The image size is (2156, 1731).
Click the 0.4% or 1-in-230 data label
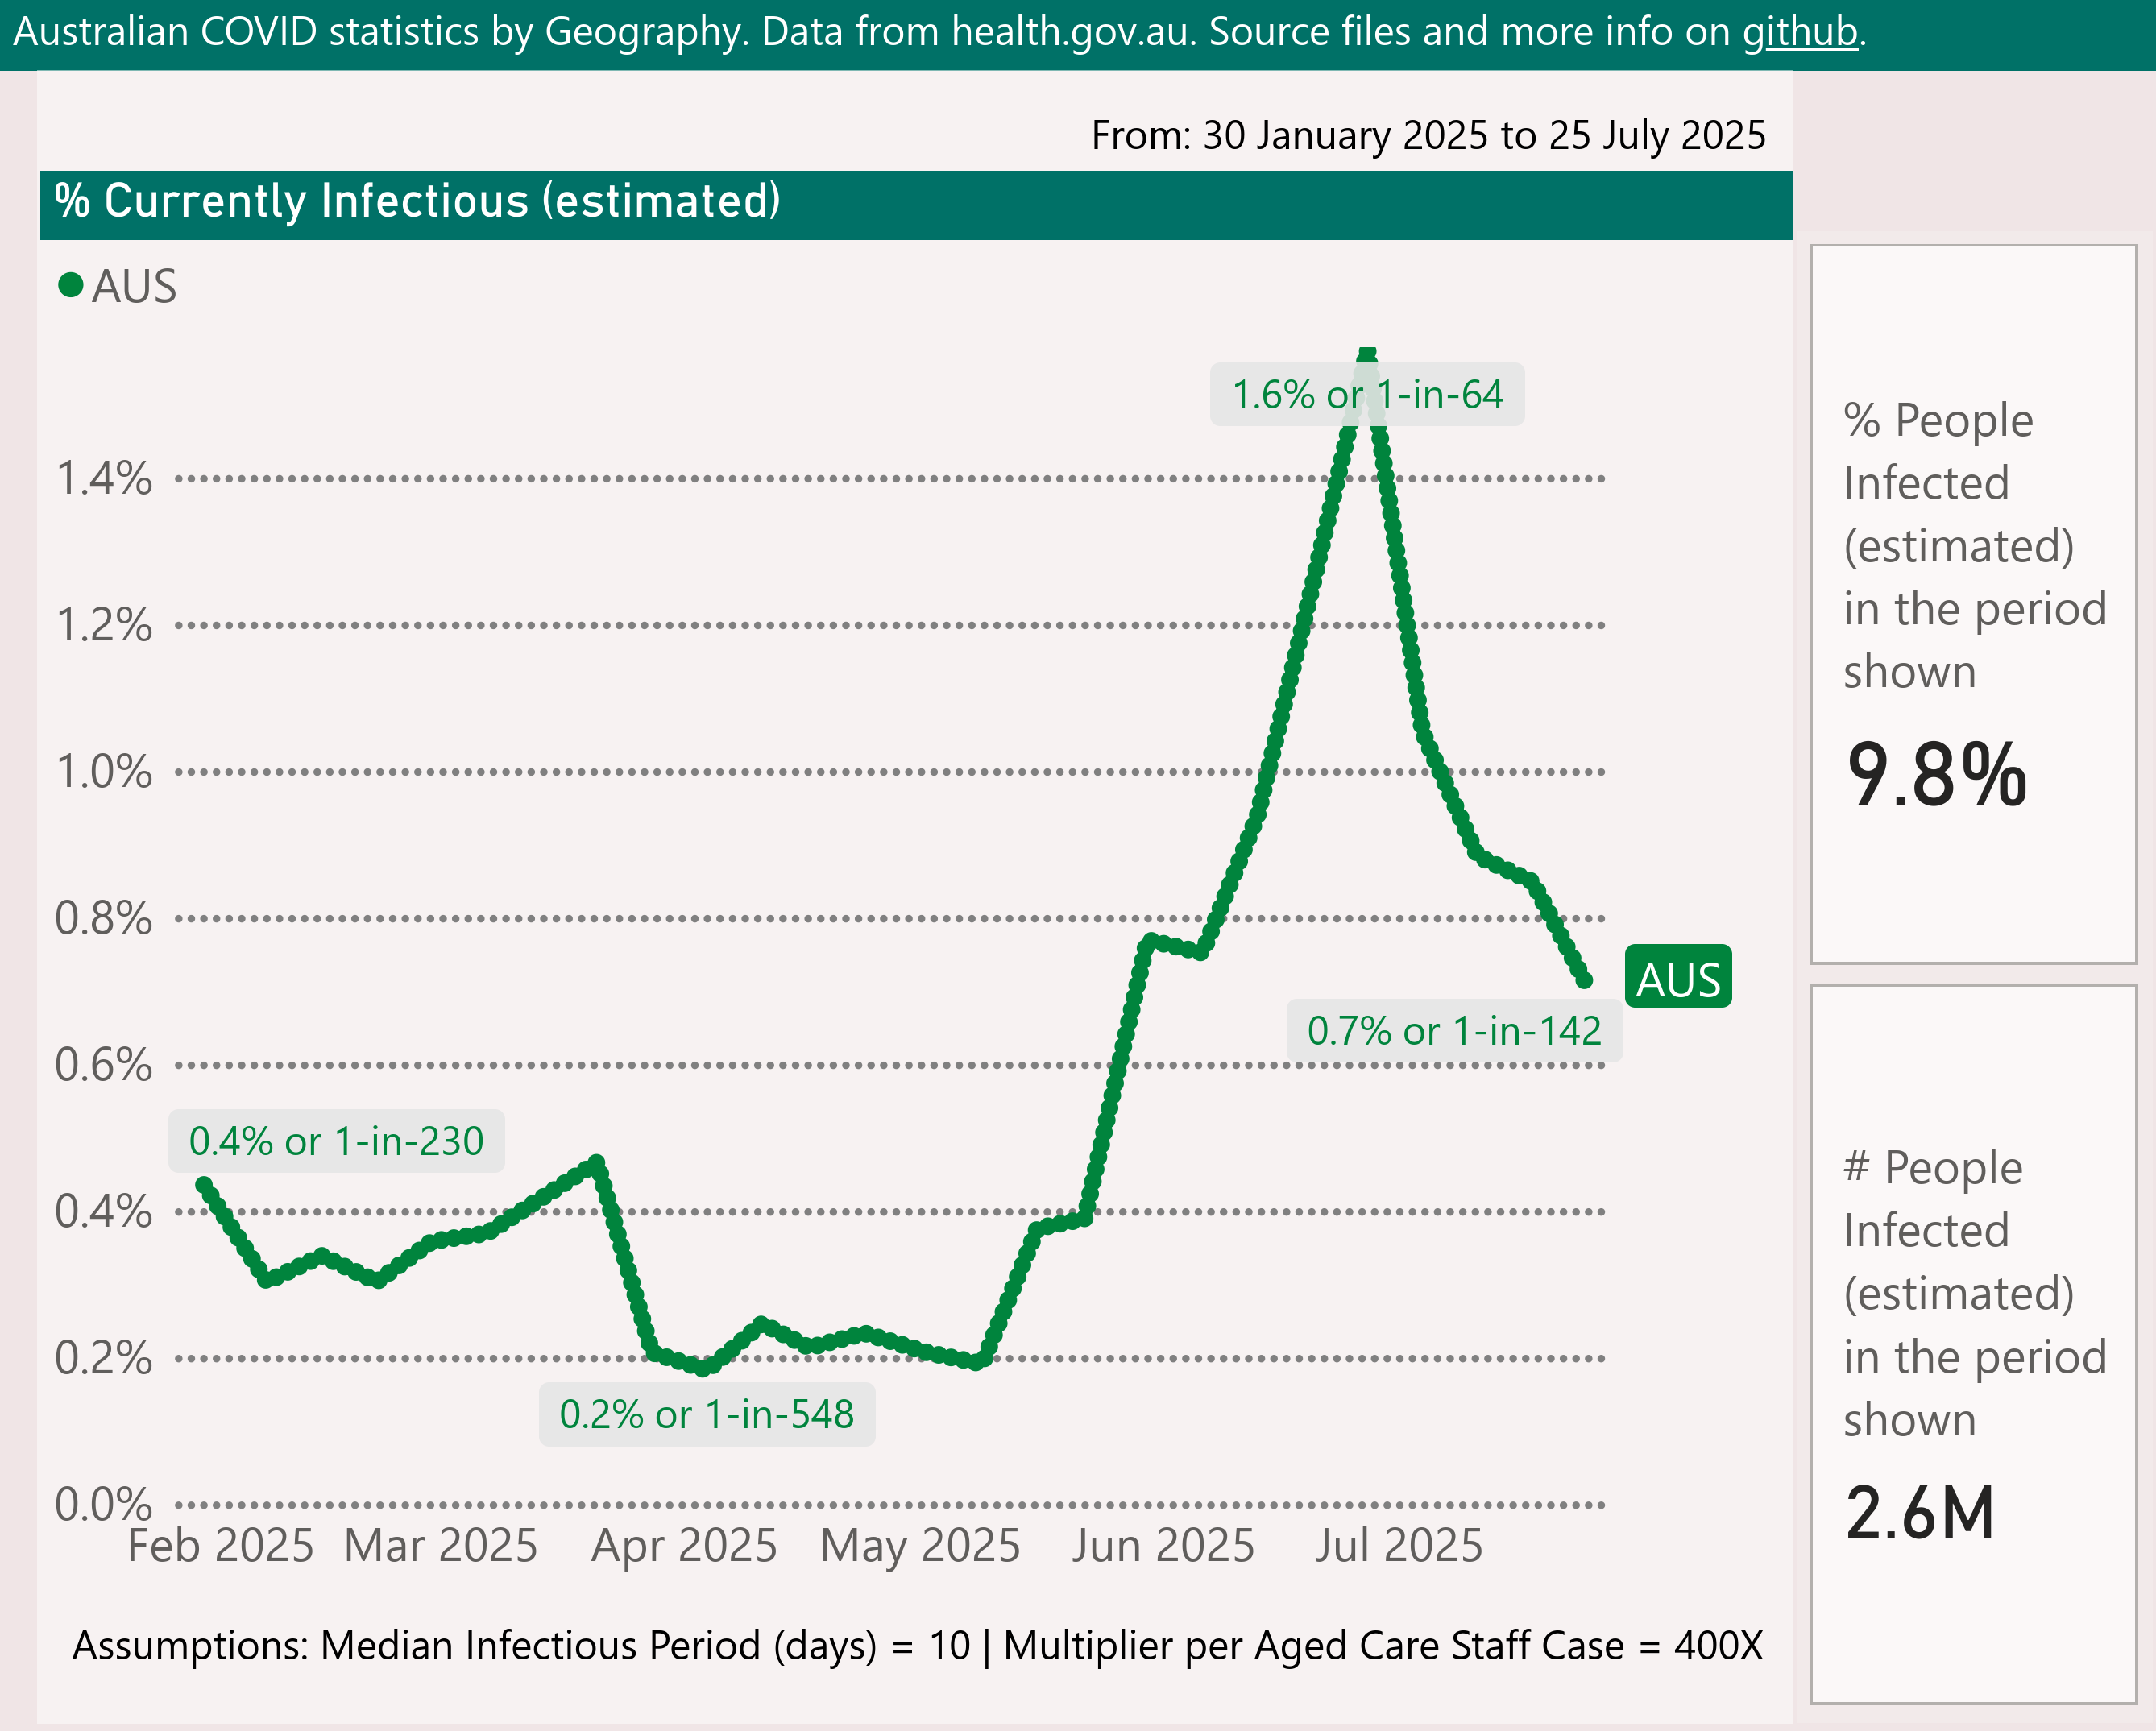(x=336, y=1141)
